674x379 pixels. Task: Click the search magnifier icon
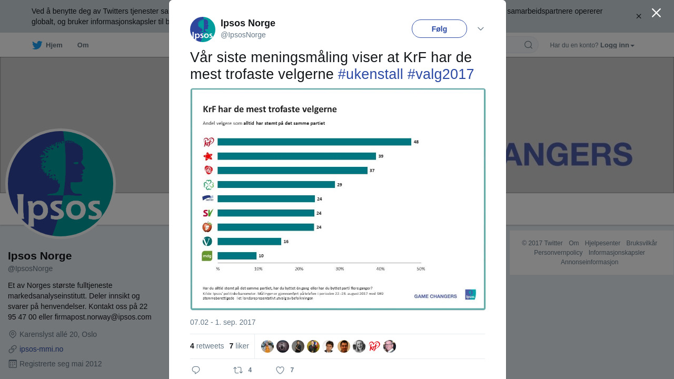click(528, 45)
